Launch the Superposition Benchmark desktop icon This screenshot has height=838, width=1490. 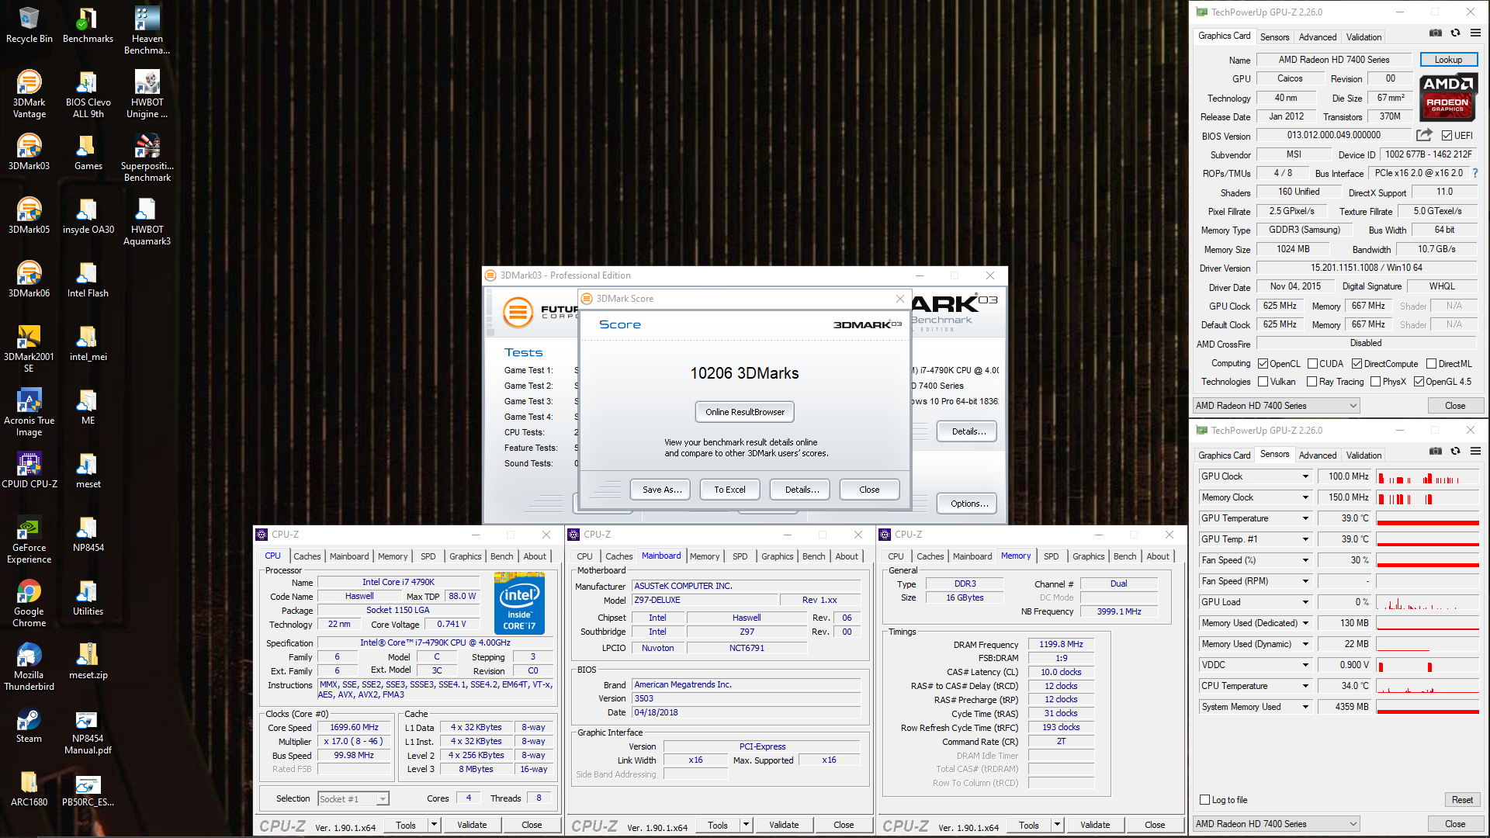point(147,158)
